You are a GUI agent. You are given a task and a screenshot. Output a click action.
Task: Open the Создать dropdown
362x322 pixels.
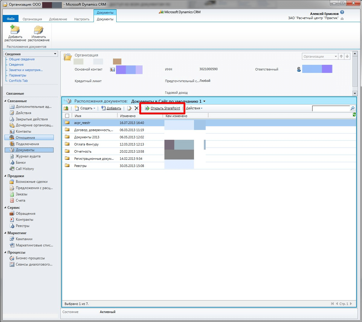tap(85, 108)
